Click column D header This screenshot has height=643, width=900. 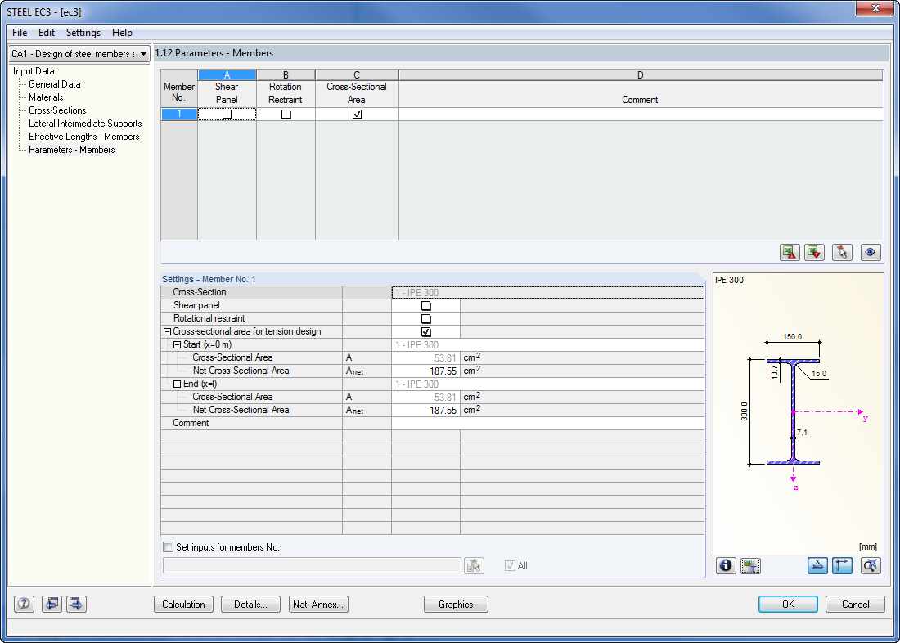click(x=640, y=75)
